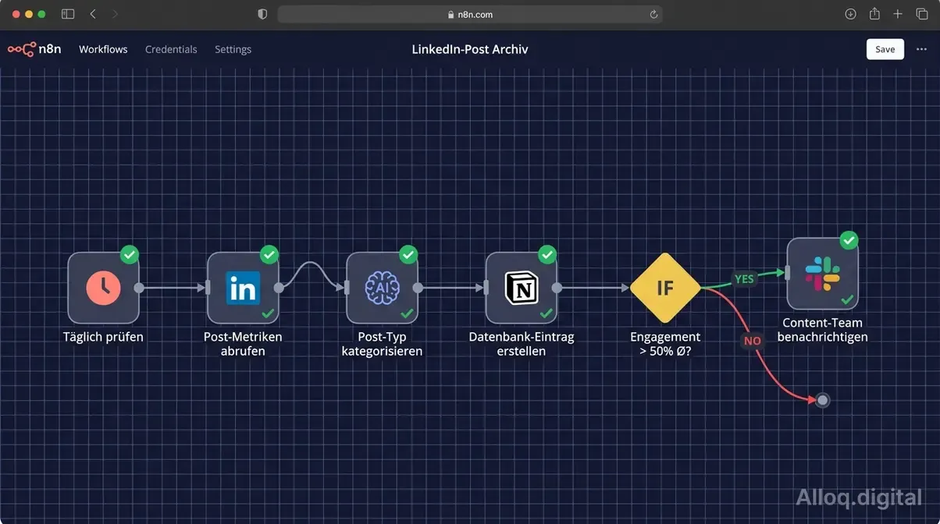Go to Workflows
The width and height of the screenshot is (940, 524).
[103, 49]
